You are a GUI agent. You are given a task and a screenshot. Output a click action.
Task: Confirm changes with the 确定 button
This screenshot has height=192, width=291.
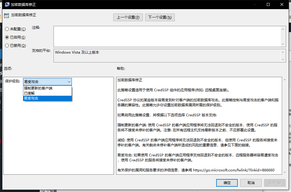(x=227, y=183)
